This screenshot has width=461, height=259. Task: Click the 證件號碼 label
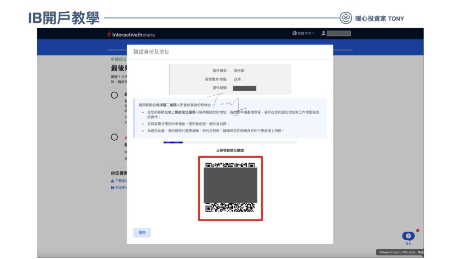220,88
